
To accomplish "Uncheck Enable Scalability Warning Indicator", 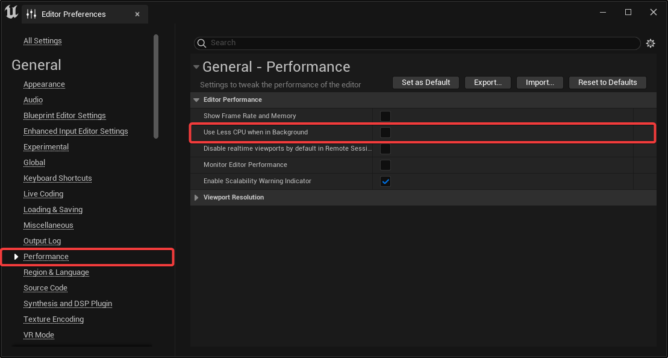I will coord(386,181).
